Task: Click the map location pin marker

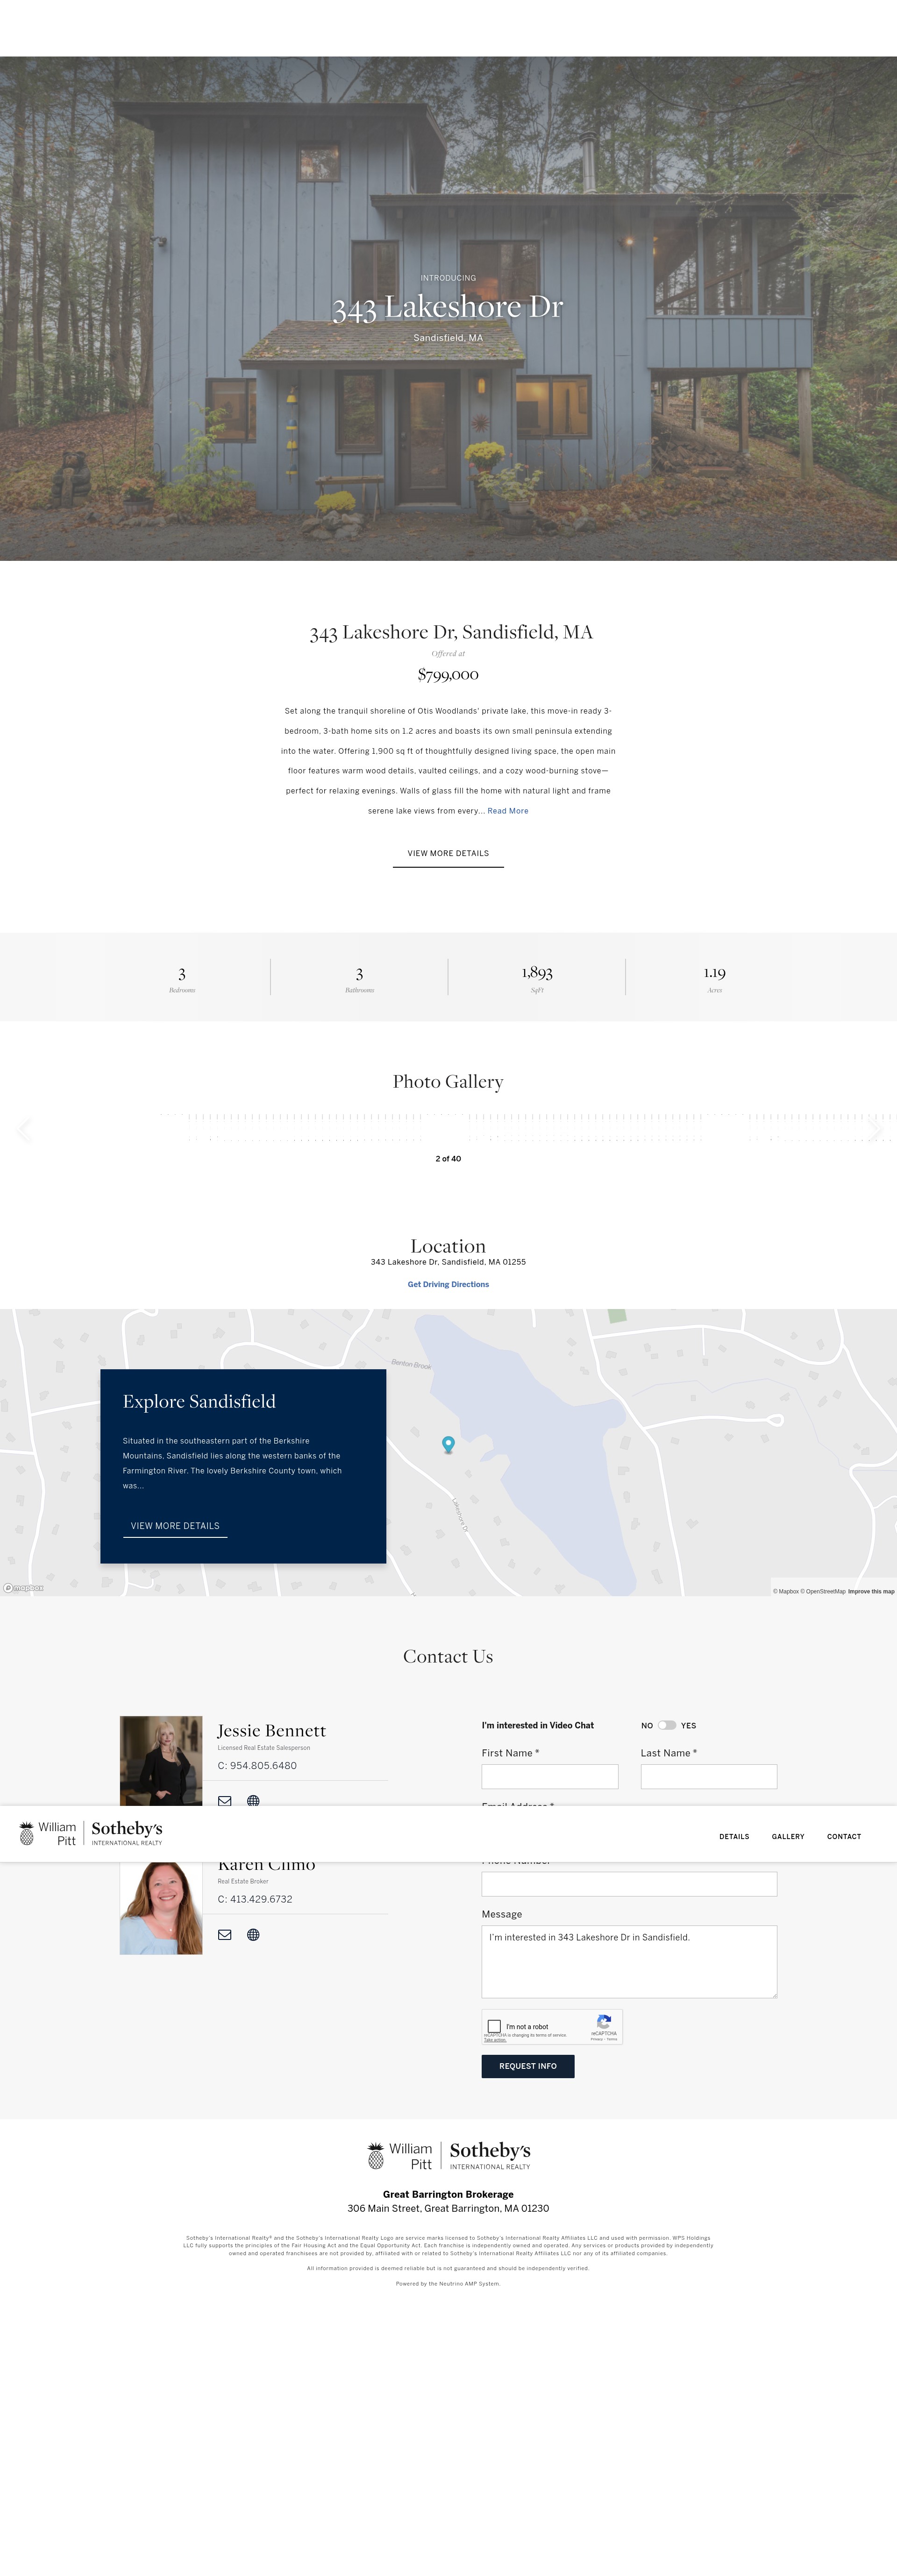Action: [x=448, y=1444]
